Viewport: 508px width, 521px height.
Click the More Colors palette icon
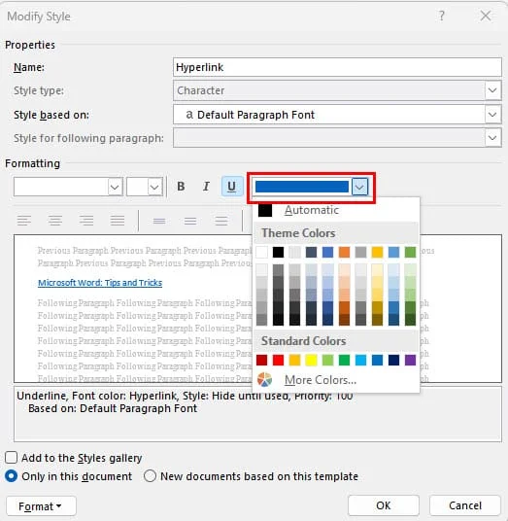[264, 380]
